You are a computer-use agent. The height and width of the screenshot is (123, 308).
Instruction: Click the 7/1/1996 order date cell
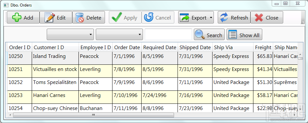127,58
